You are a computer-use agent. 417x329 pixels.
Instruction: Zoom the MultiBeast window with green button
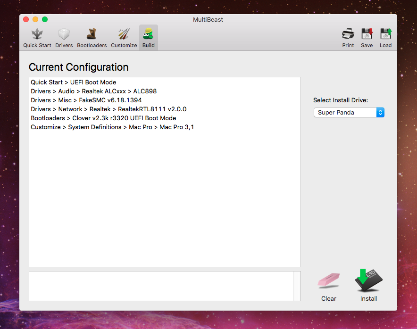pyautogui.click(x=45, y=19)
